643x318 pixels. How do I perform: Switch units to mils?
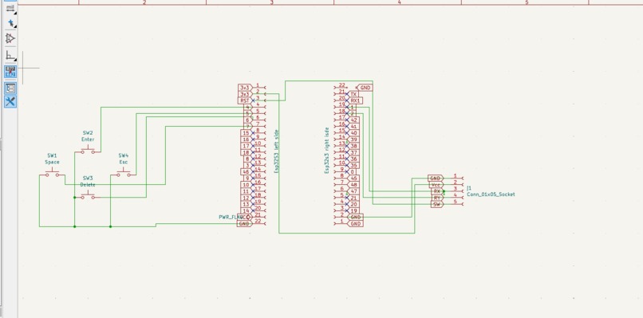(x=10, y=8)
